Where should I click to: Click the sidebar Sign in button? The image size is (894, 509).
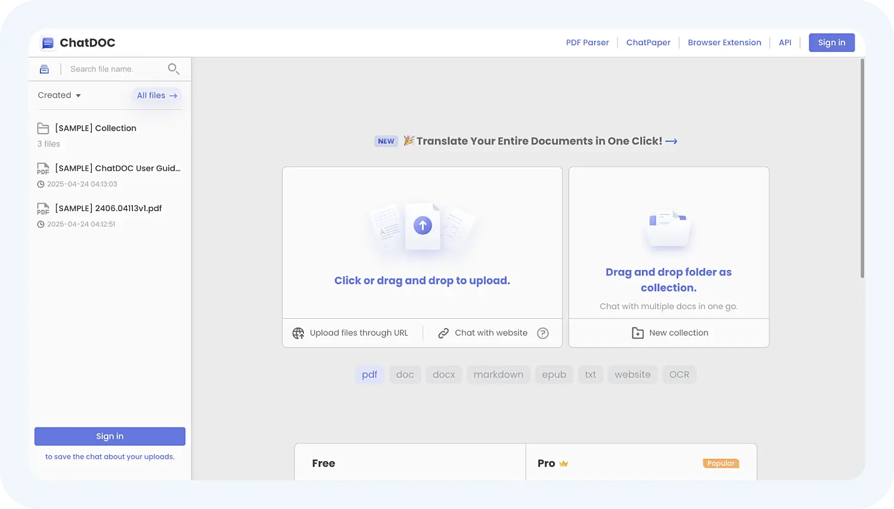click(110, 436)
